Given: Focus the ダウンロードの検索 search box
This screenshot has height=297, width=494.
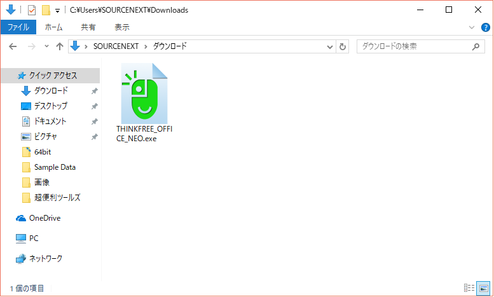Looking at the screenshot, I should point(421,46).
